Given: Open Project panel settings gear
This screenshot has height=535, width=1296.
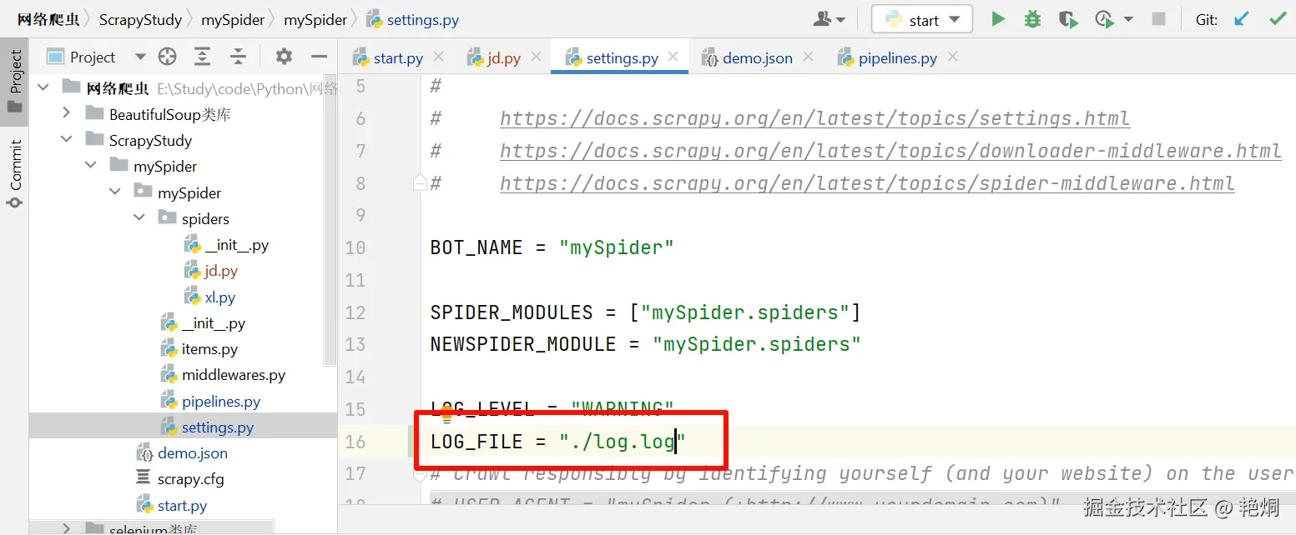Looking at the screenshot, I should (284, 57).
